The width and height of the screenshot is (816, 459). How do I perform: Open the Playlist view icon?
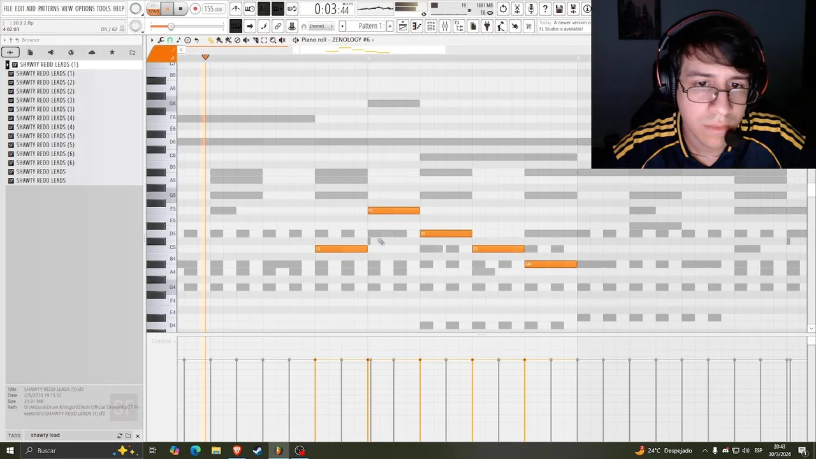click(x=403, y=26)
